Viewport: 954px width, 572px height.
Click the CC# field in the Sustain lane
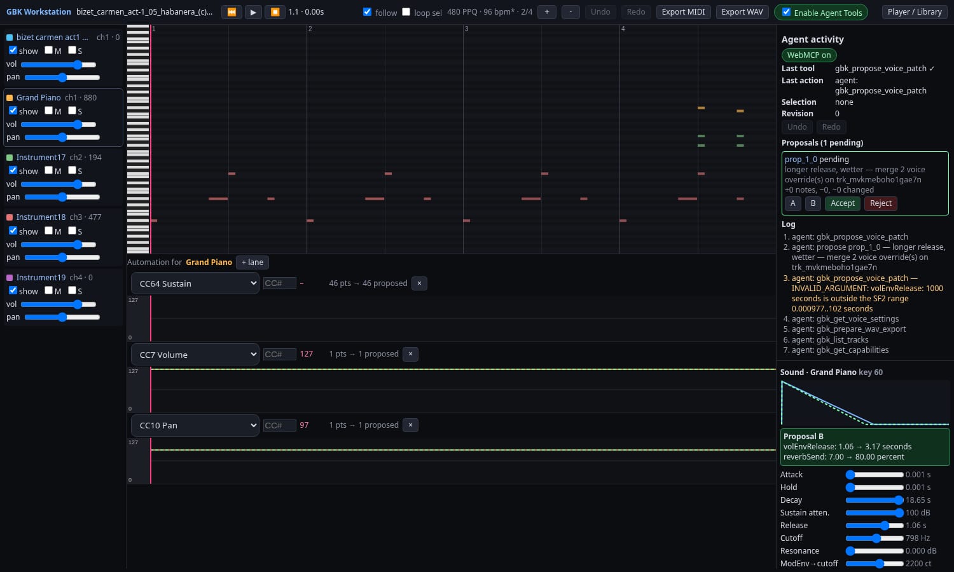[280, 283]
